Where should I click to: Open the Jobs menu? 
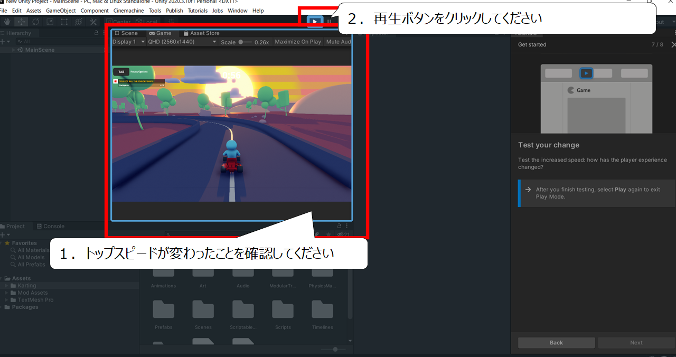pyautogui.click(x=218, y=11)
